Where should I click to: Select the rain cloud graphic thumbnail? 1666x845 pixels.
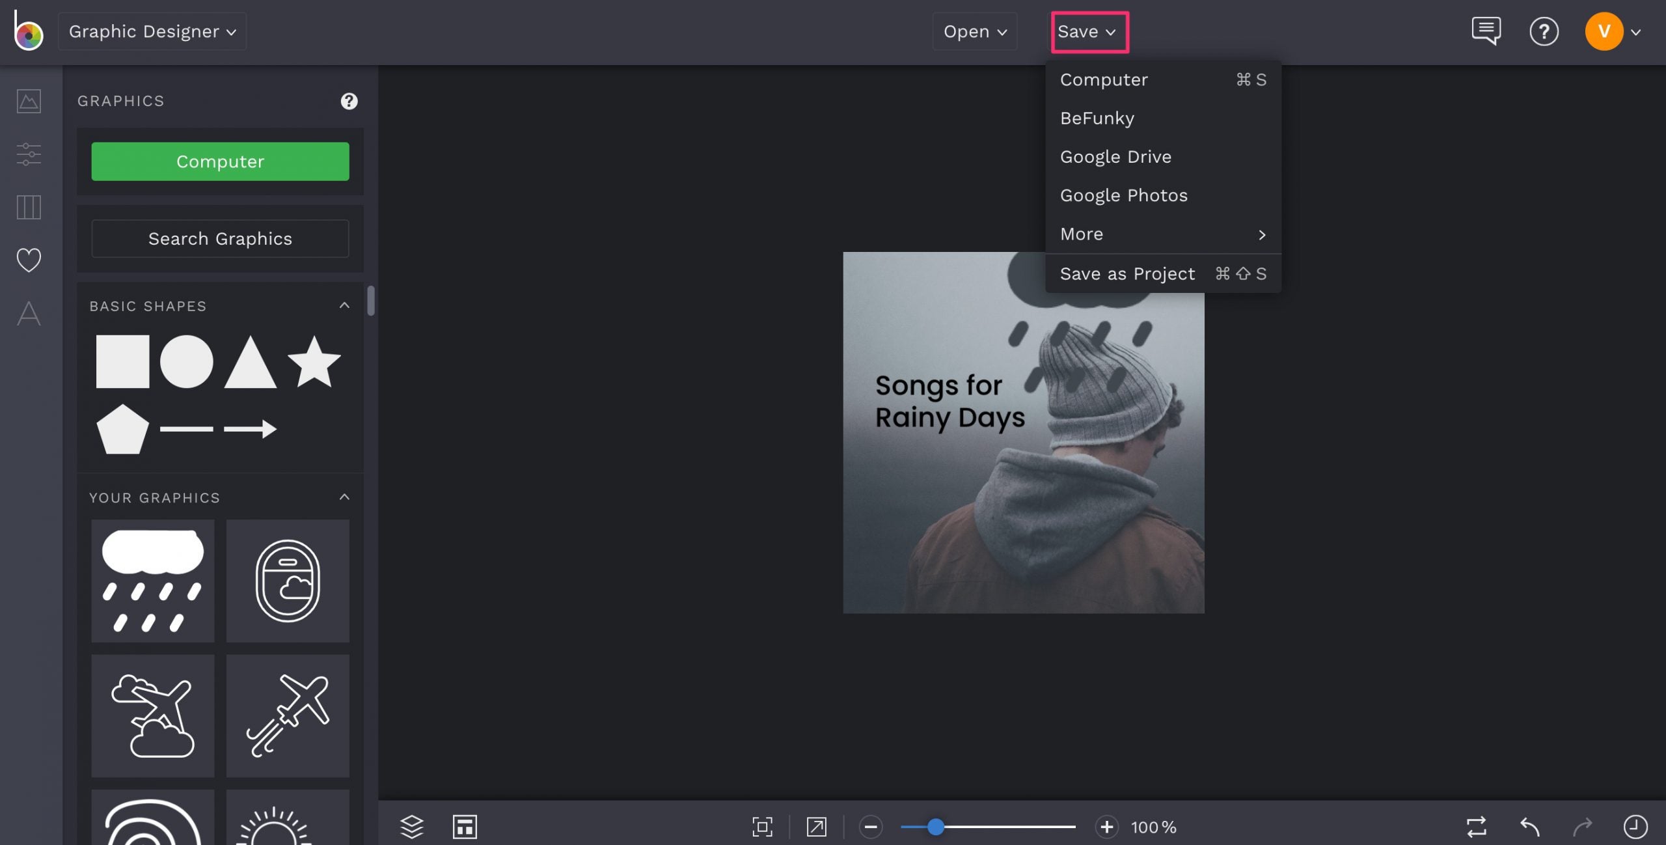[x=152, y=581]
